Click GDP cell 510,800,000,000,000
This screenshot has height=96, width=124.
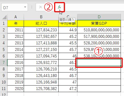click(99, 30)
